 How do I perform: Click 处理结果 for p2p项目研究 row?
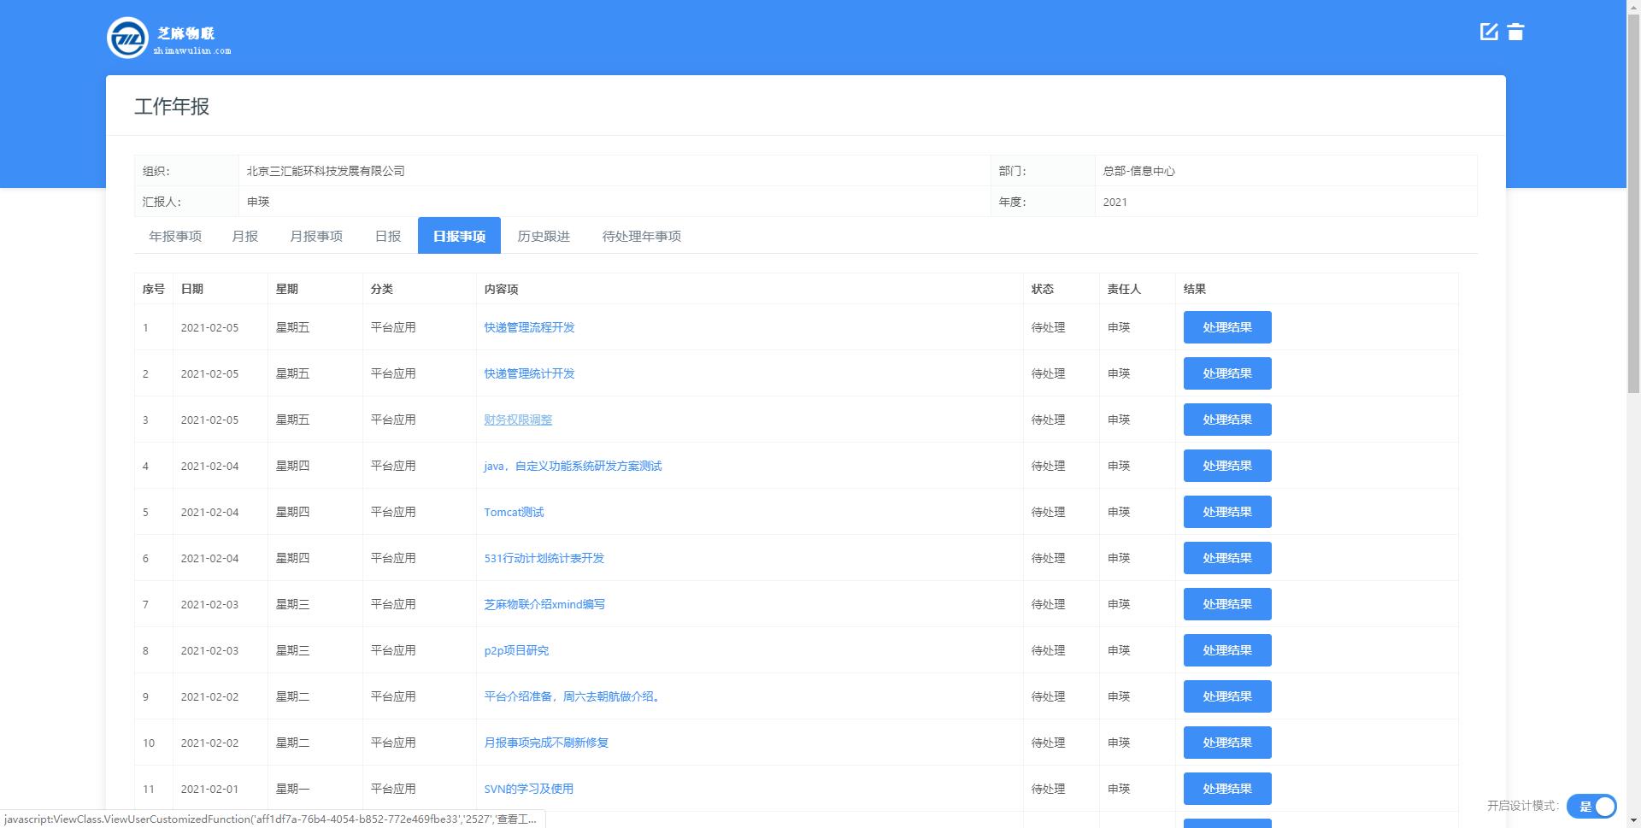1227,650
